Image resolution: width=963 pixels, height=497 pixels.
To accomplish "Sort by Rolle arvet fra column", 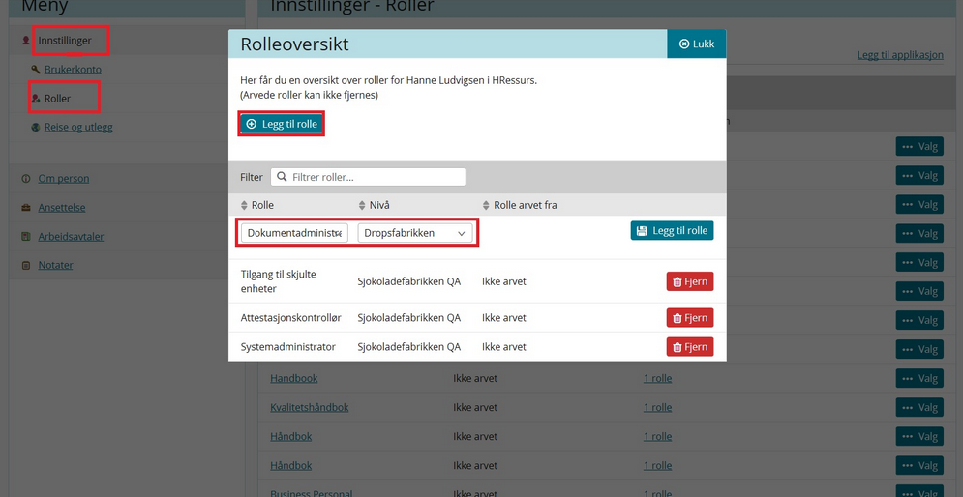I will [x=486, y=205].
